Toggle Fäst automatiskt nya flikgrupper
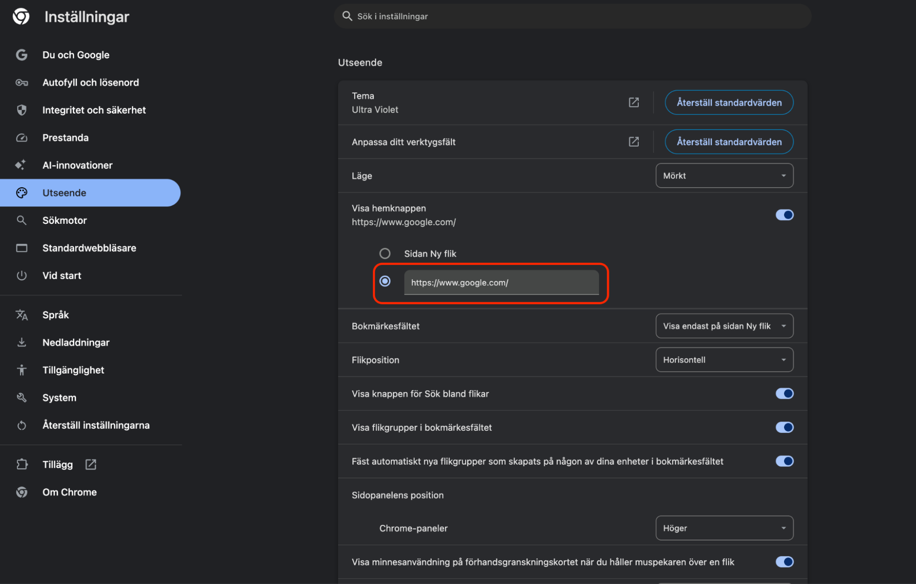 [x=784, y=461]
